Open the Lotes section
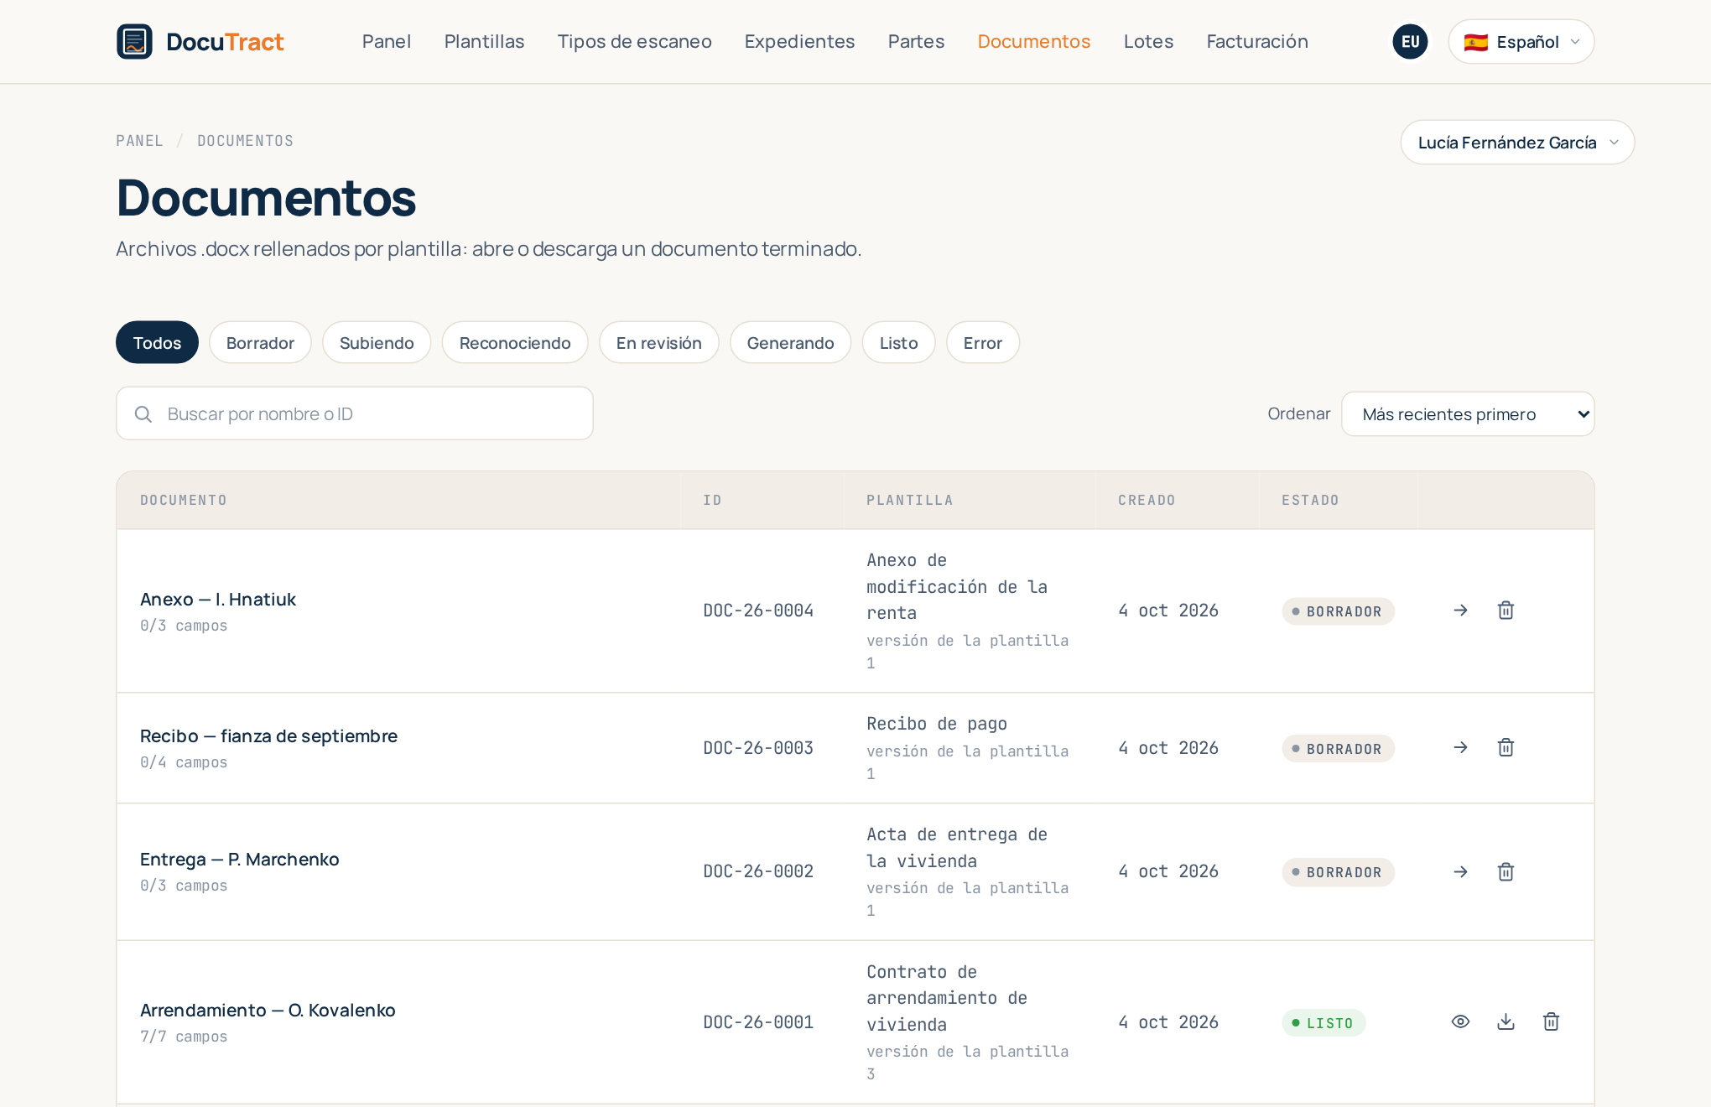Screen dimensions: 1711x1107 click(1148, 42)
